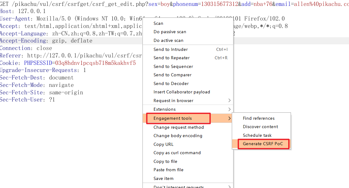Click Find references in submenu
This screenshot has width=349, height=188.
click(x=258, y=118)
